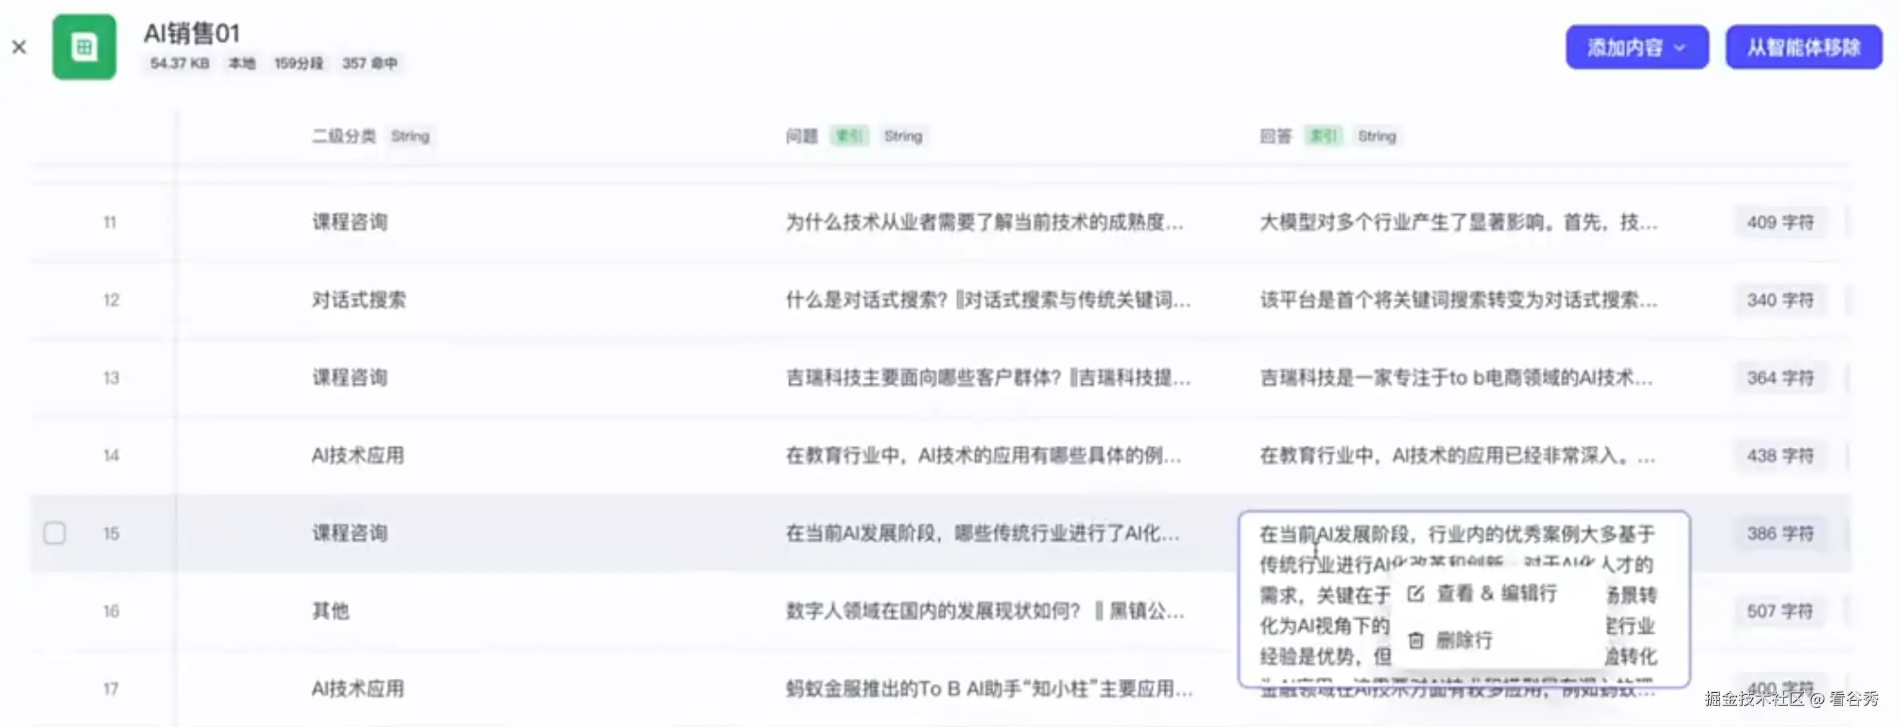Choose 查看 & 编辑行 from the context menu
The width and height of the screenshot is (1898, 727).
point(1495,593)
